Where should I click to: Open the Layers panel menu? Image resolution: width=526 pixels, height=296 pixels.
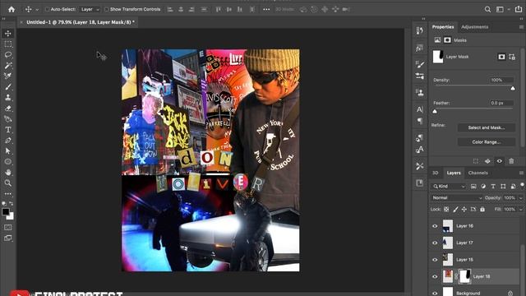tap(521, 173)
